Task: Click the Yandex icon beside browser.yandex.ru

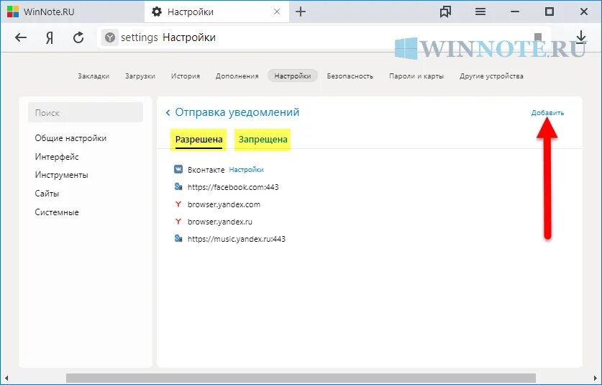Action: [x=178, y=222]
